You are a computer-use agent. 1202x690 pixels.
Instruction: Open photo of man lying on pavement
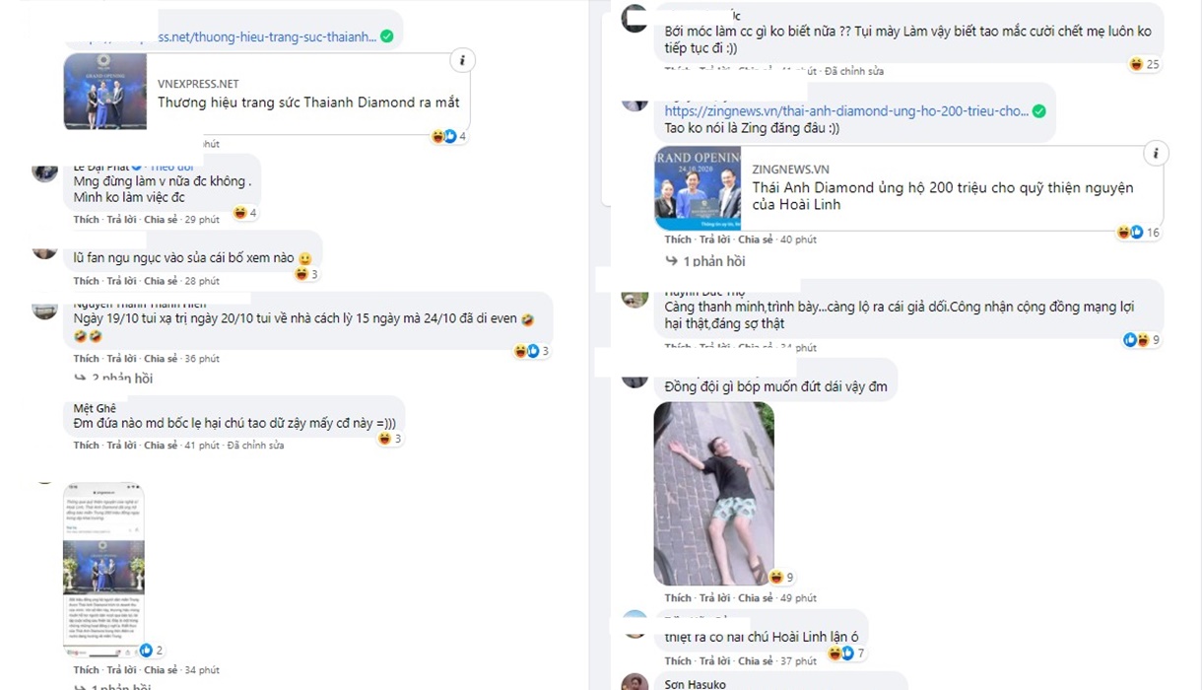[714, 494]
